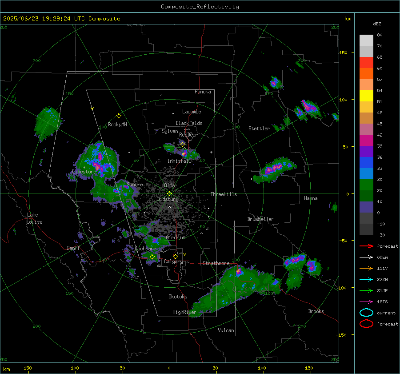400x374 pixels.
Task: Click the white plus marker west of Hanna storm
Action: click(251, 179)
